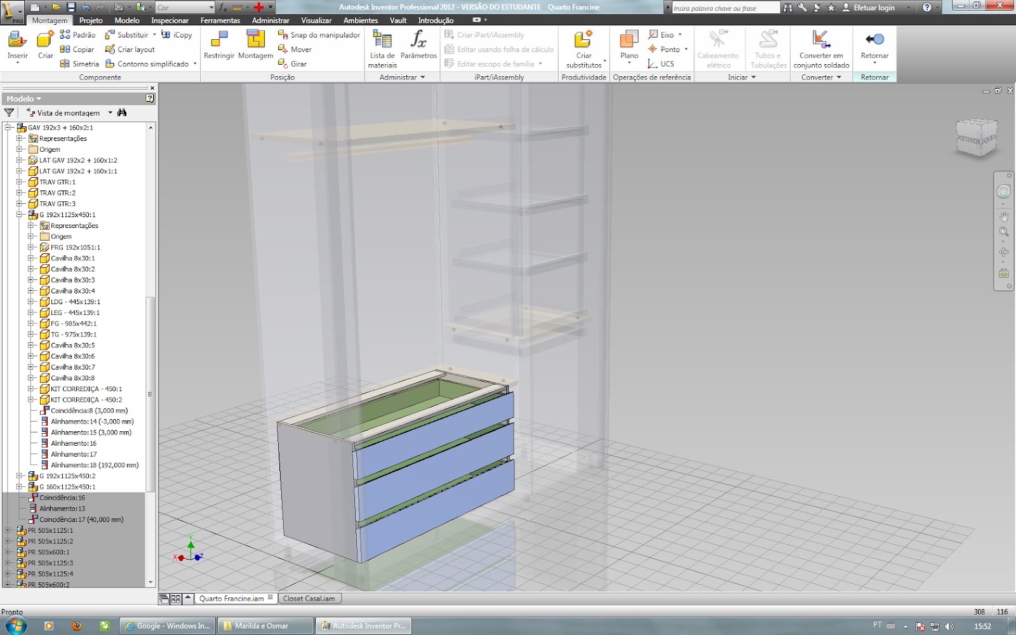Open the Vista de montagem dropdown

[109, 112]
